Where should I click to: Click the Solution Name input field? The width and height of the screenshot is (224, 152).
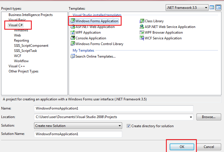(x=78, y=134)
